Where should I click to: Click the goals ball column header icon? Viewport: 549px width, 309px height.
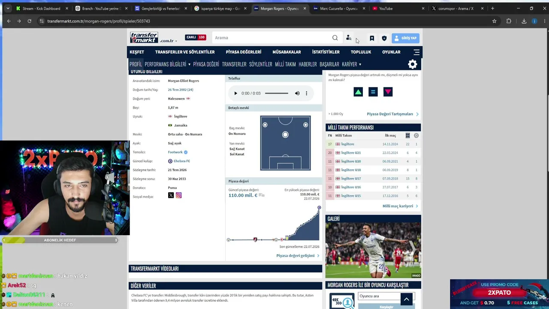(x=416, y=136)
